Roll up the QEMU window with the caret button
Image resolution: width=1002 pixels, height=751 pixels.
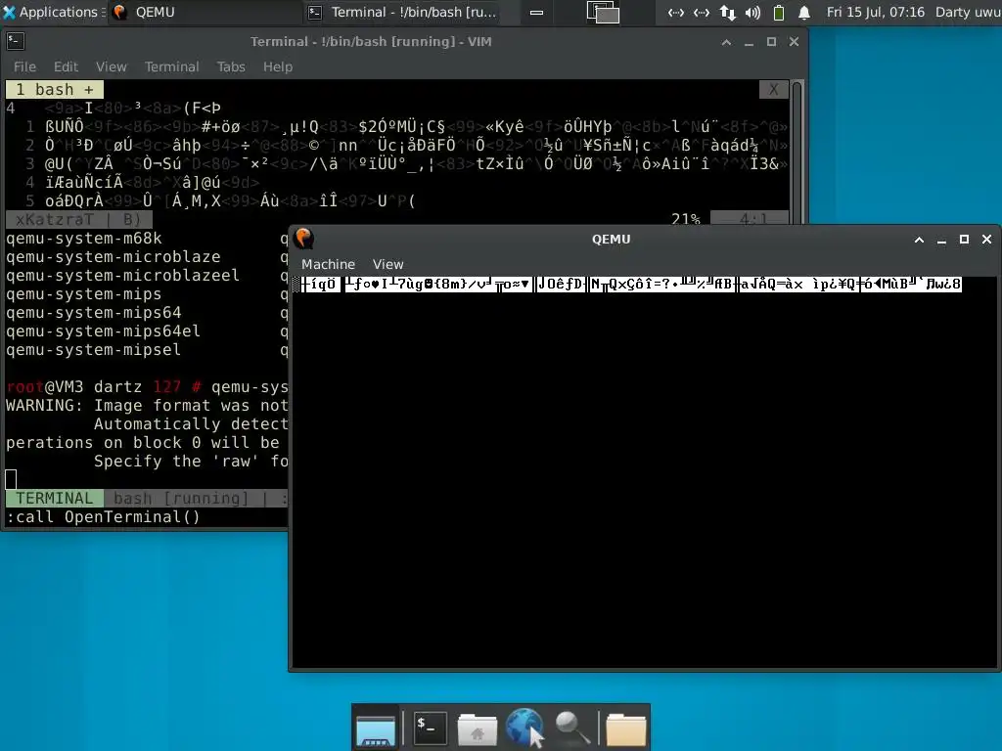[919, 240]
